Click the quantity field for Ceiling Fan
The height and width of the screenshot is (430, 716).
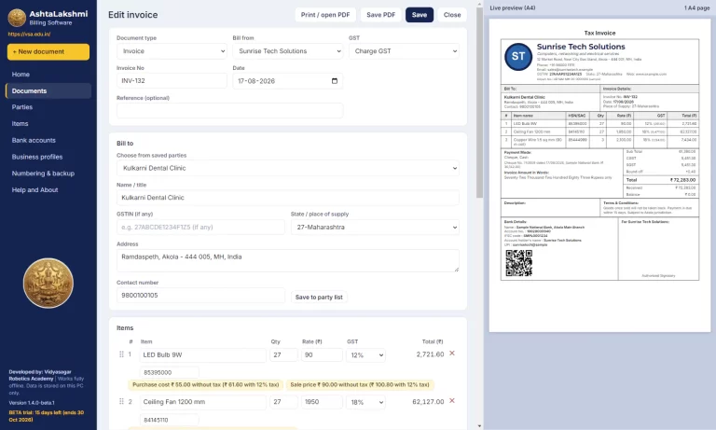[x=283, y=402]
